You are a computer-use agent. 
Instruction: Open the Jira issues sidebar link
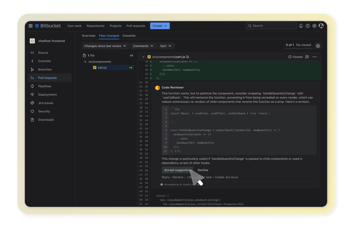tap(45, 103)
